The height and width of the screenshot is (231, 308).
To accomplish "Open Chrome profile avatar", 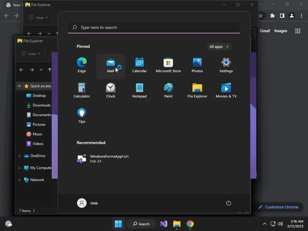I will point(292,16).
